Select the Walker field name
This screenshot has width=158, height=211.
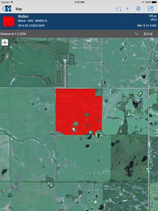pos(23,16)
